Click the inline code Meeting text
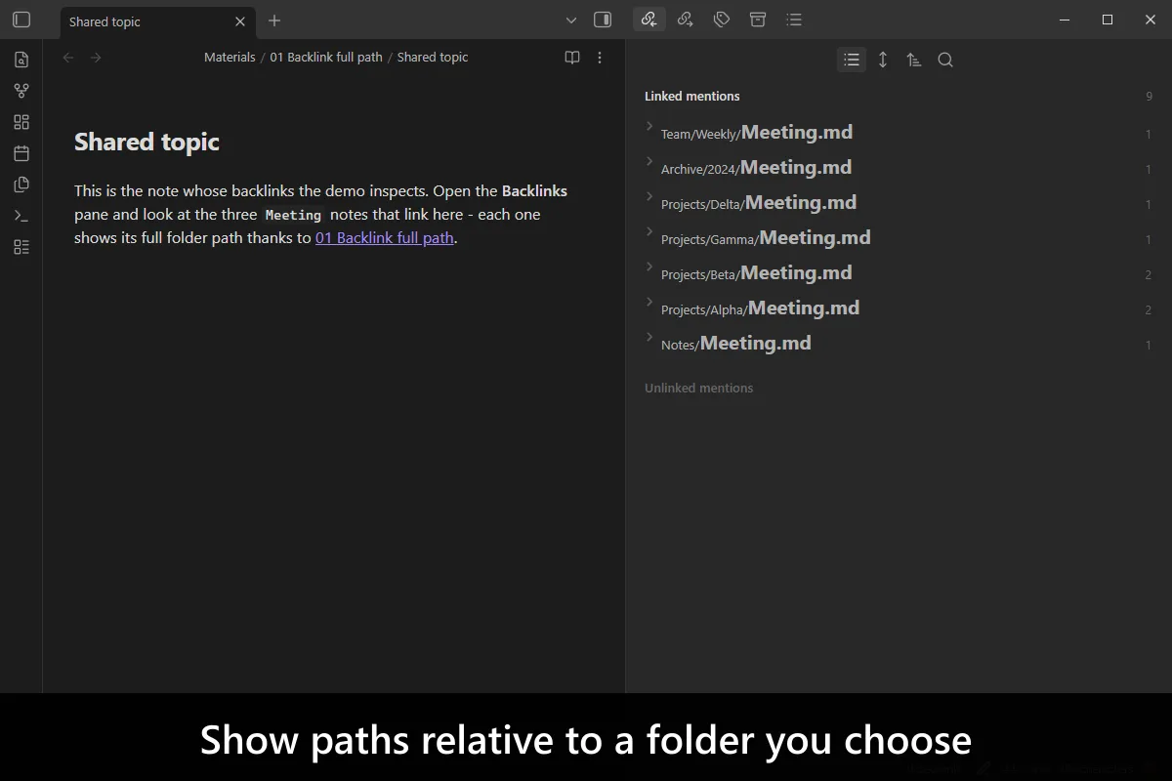Image resolution: width=1172 pixels, height=781 pixels. 293,215
